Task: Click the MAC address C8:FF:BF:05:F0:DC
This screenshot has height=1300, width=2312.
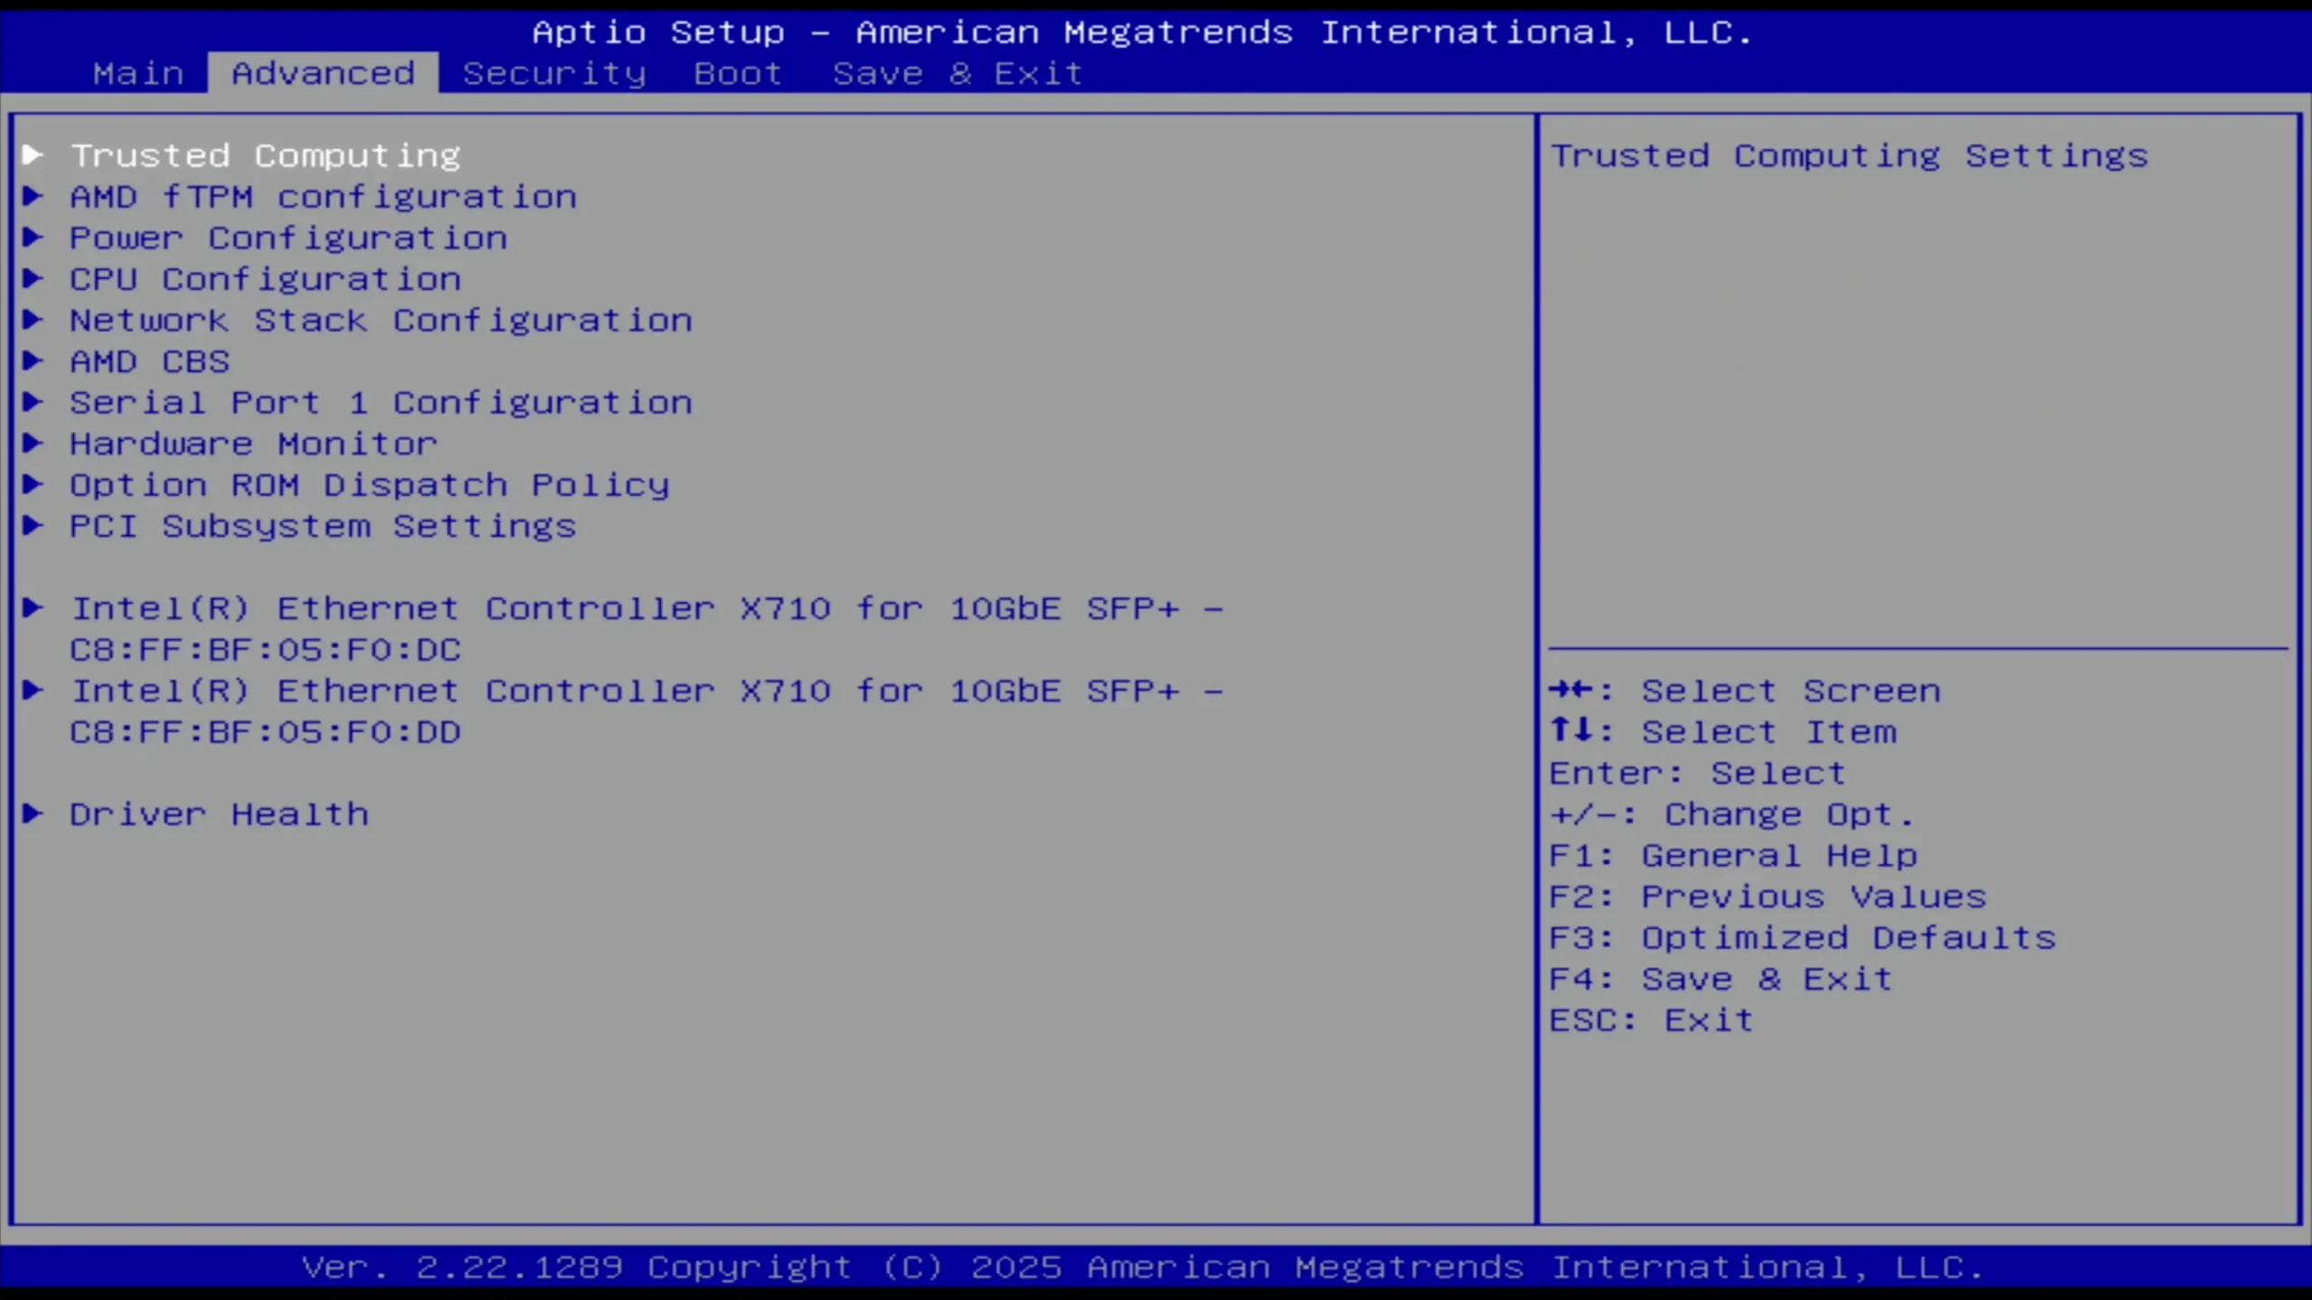Action: [x=266, y=650]
